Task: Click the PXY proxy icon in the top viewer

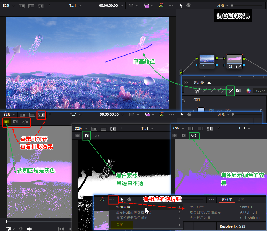Action: tap(147, 6)
